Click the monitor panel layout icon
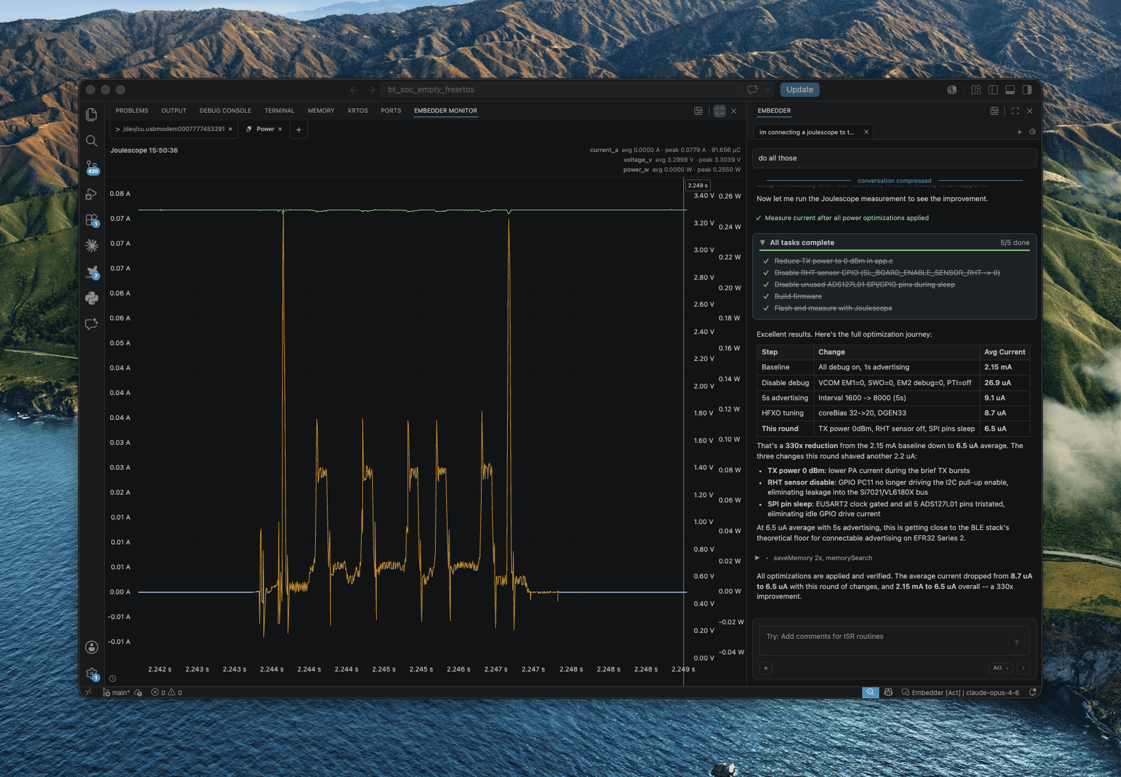The height and width of the screenshot is (777, 1121). coord(698,111)
